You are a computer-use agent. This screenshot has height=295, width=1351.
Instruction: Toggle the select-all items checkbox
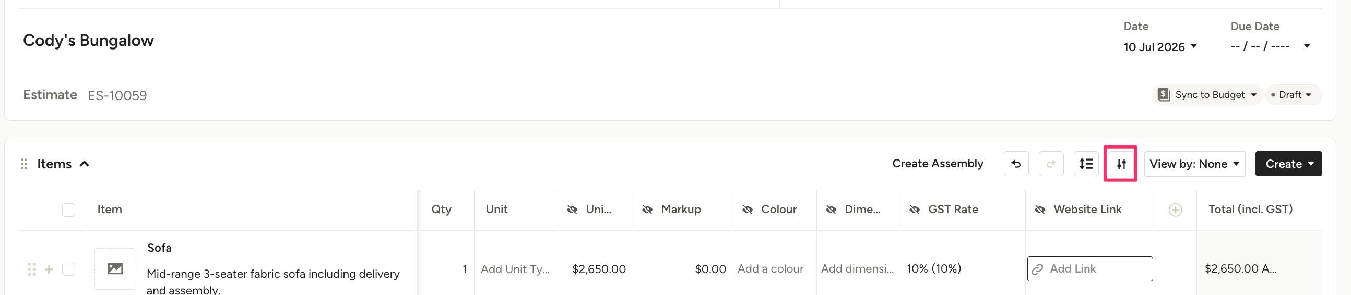click(69, 210)
